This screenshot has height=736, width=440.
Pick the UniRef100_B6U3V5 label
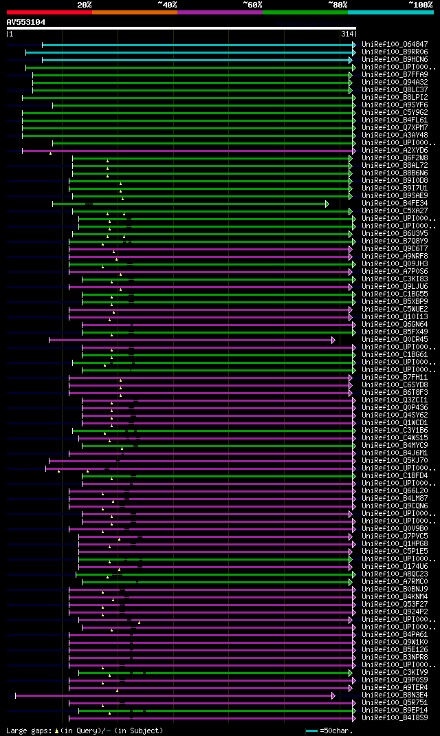395,233
